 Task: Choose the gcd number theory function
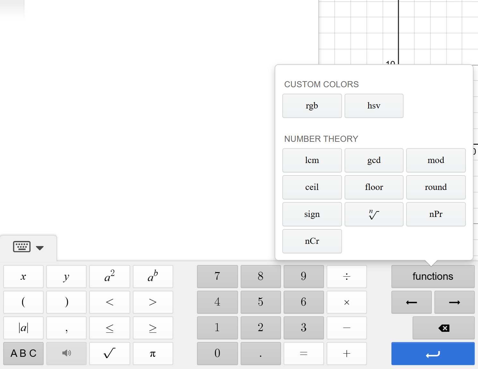(x=374, y=160)
